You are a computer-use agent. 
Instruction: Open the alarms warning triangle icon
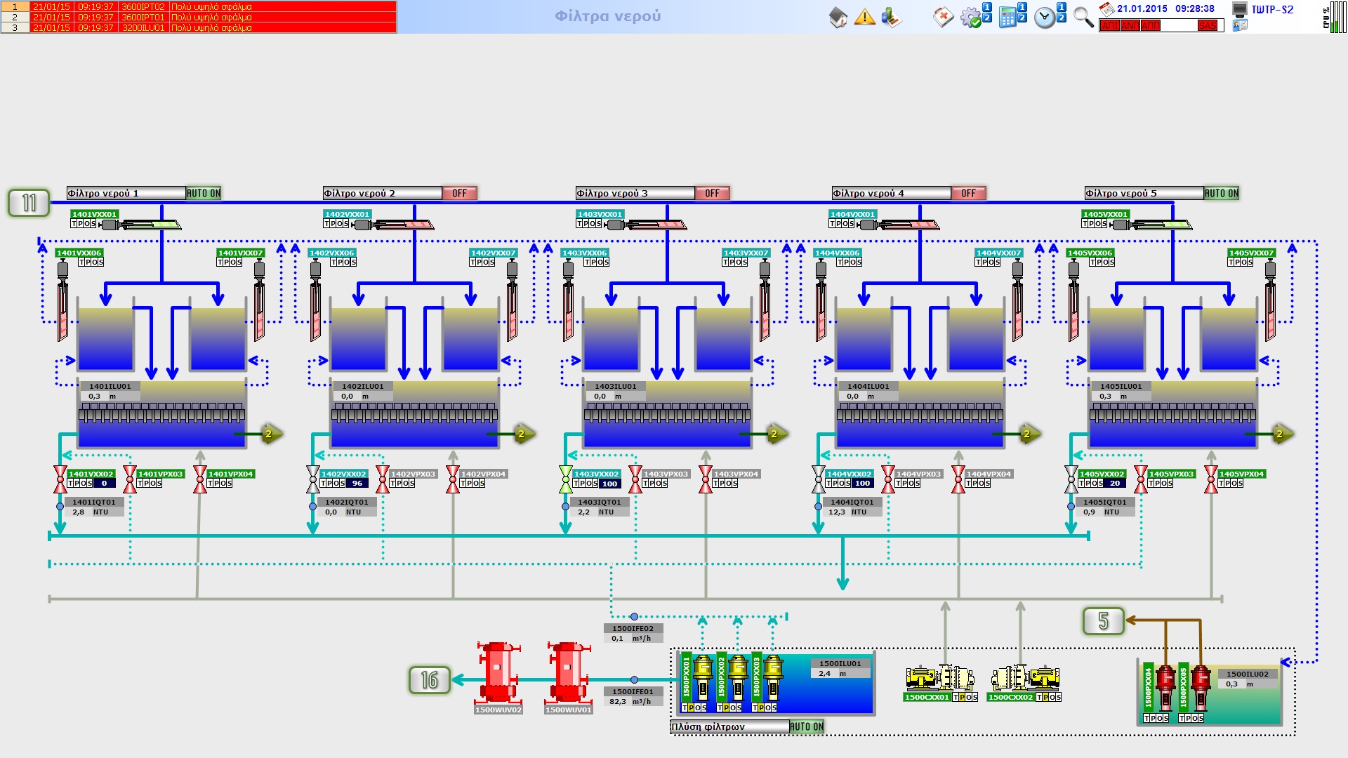coord(865,17)
